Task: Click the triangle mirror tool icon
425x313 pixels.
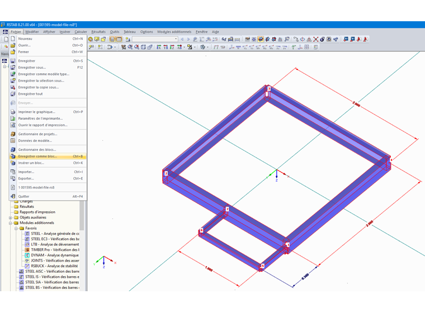Action: [309, 39]
